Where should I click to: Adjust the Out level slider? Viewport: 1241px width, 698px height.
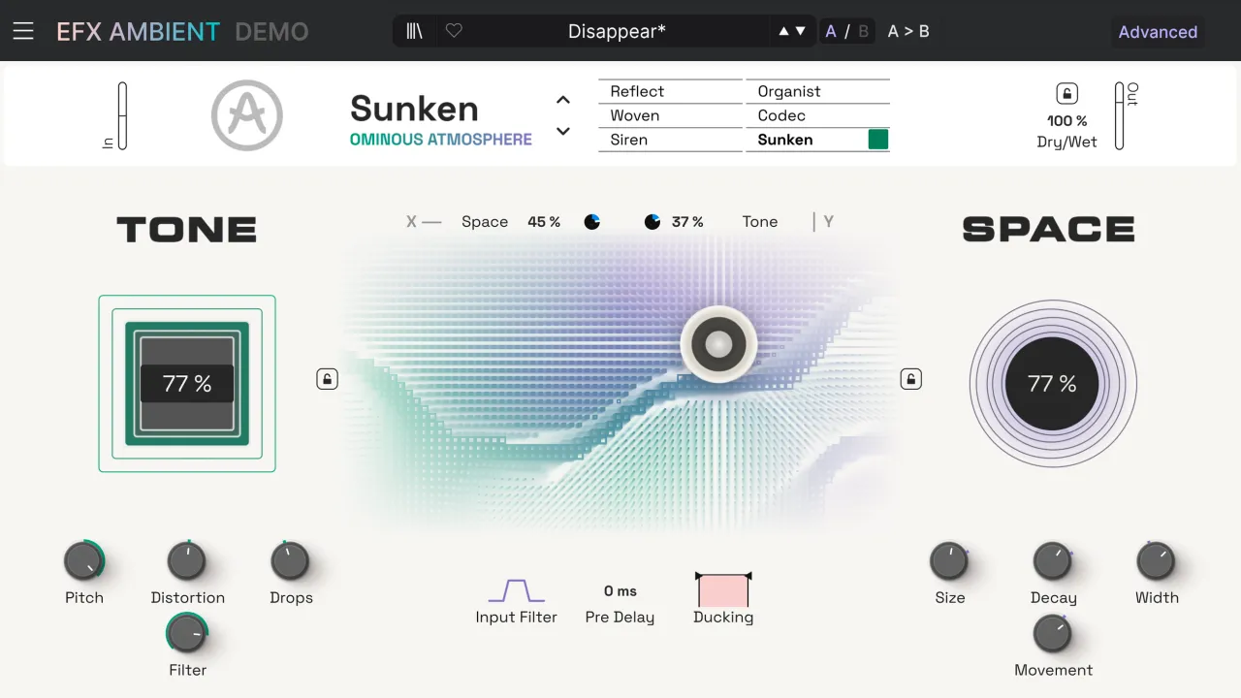(x=1119, y=115)
